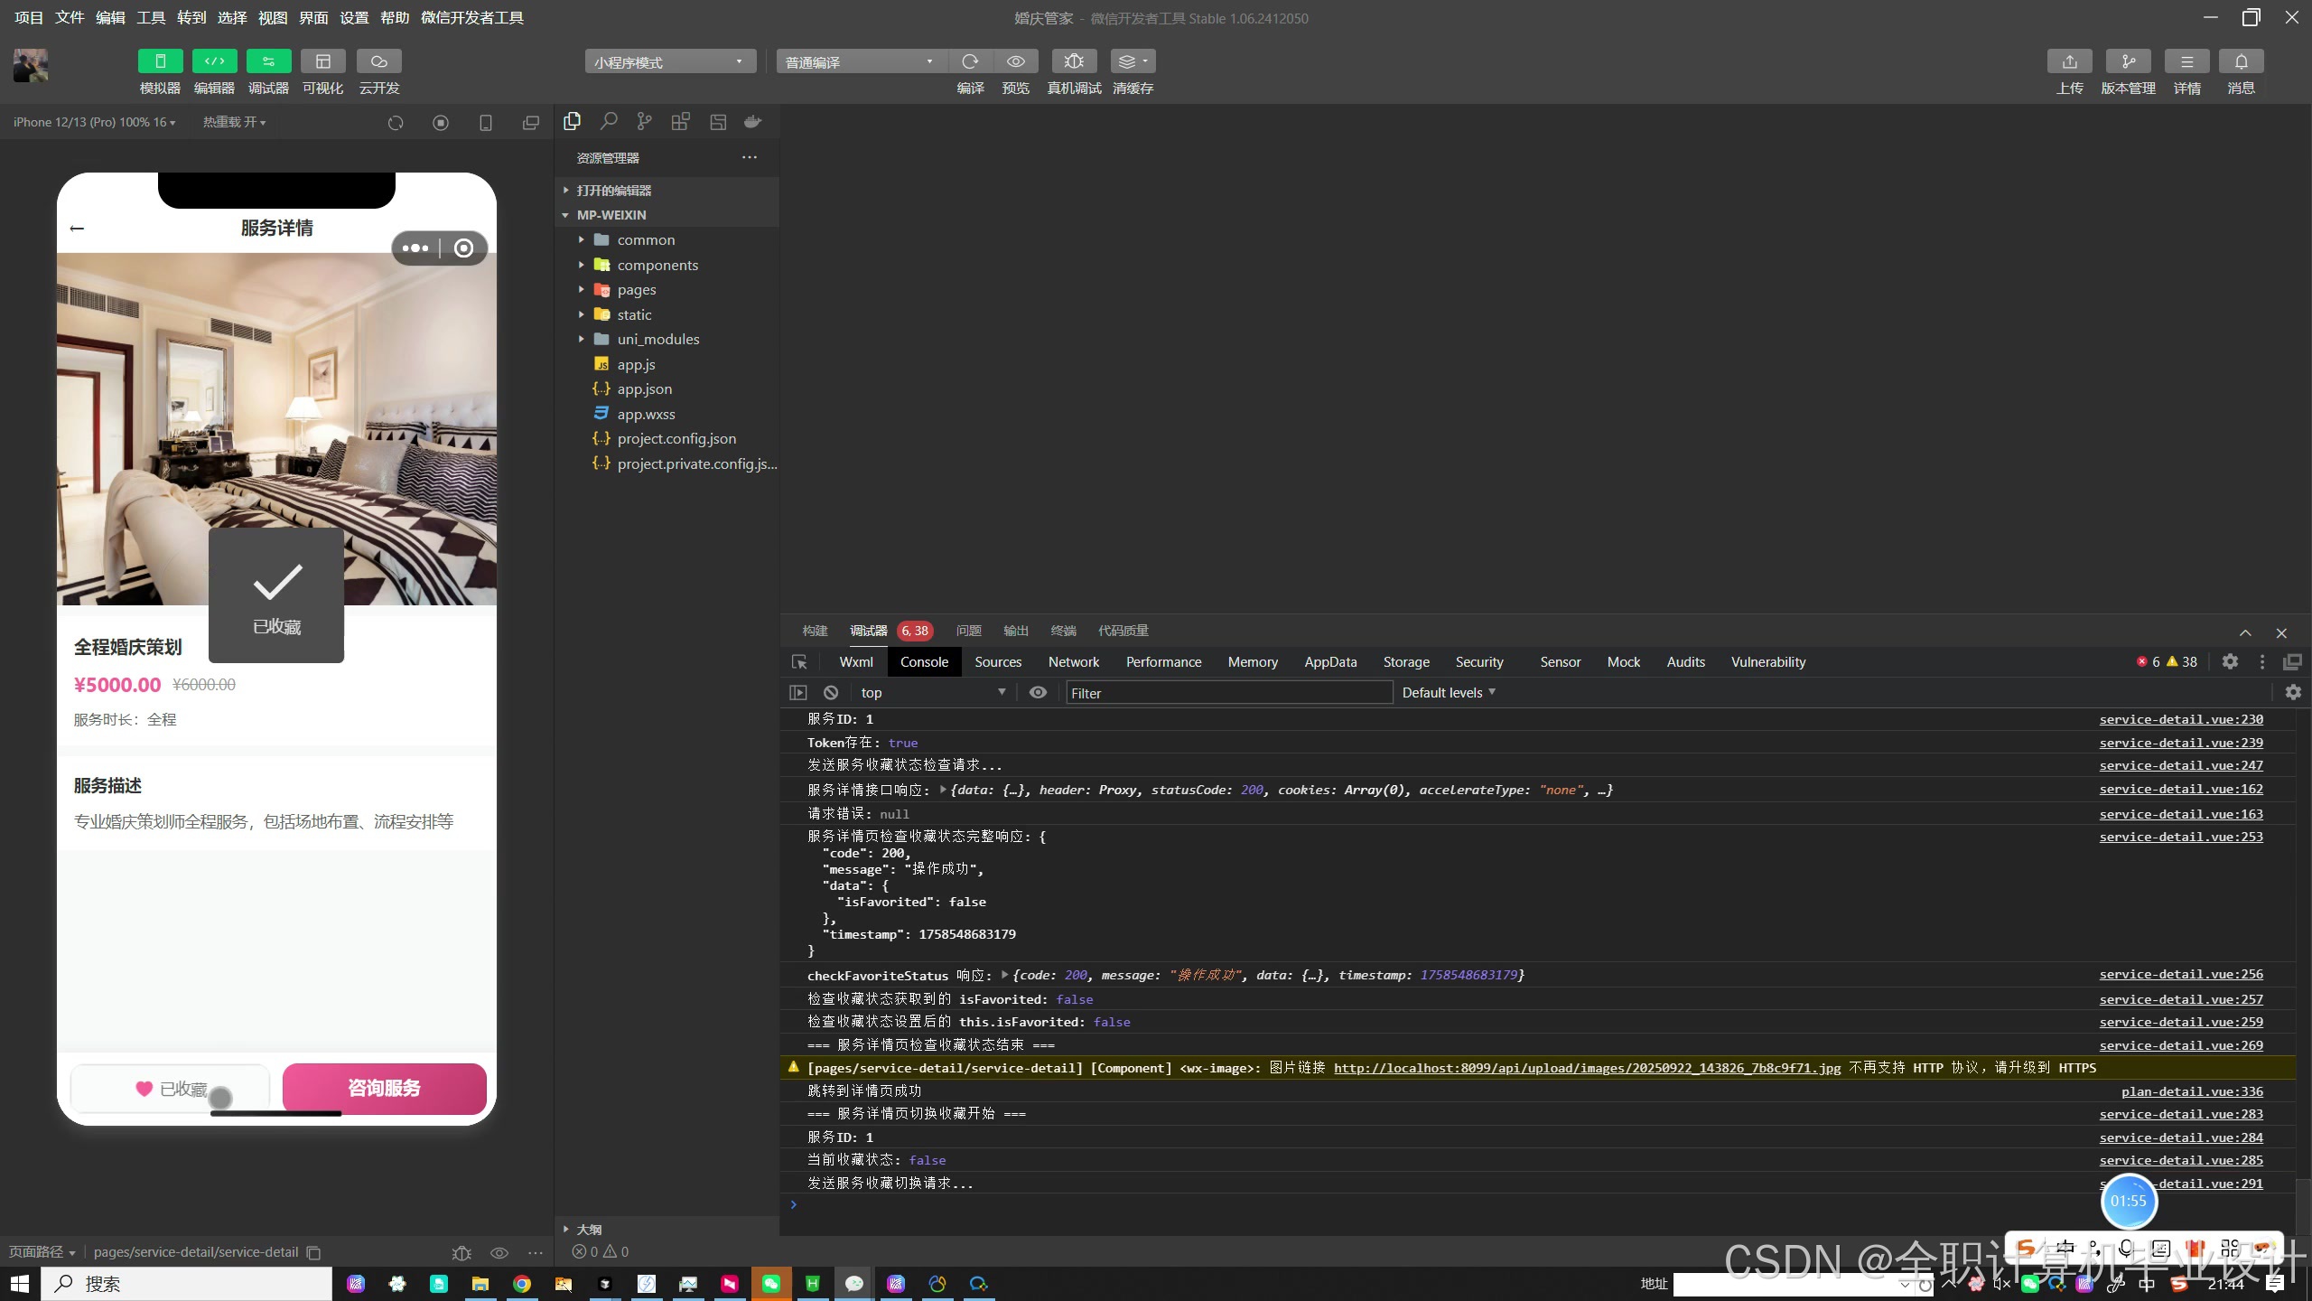Viewport: 2312px width, 1301px height.
Task: Open source control icon in sidebar
Action: pos(644,121)
